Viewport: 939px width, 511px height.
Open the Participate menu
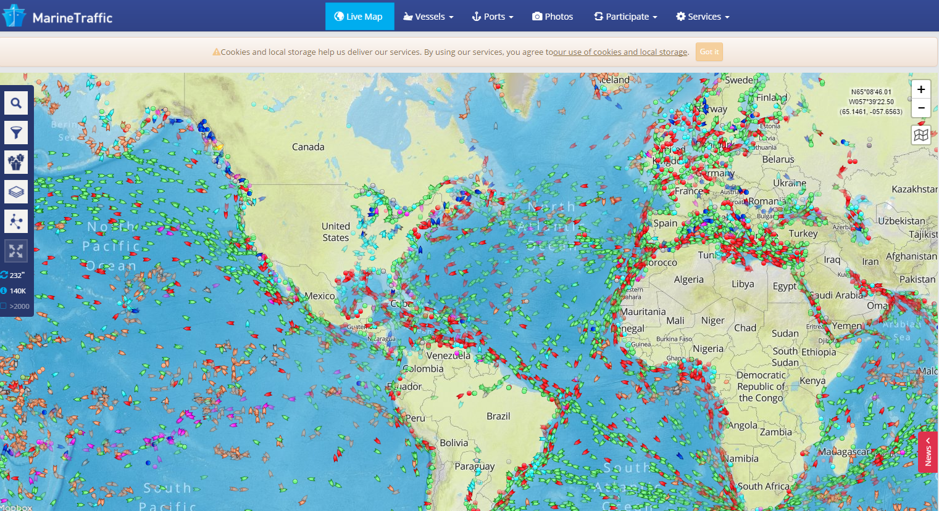[x=625, y=17]
